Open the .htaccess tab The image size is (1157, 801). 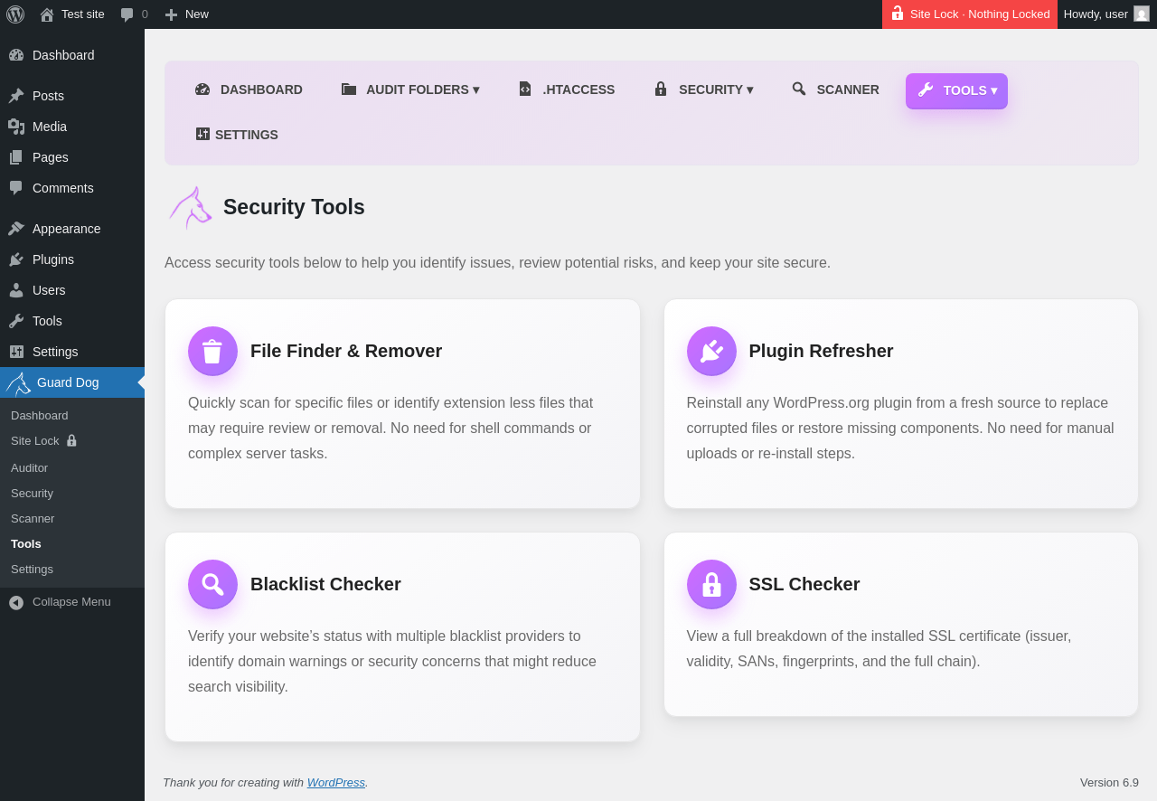click(567, 90)
